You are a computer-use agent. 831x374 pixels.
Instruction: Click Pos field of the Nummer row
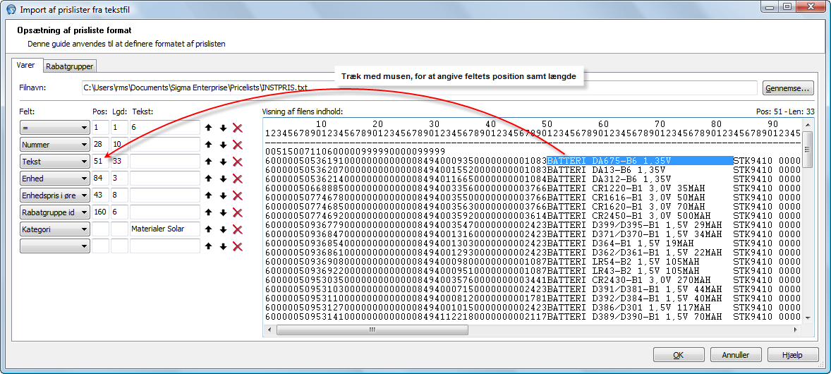[x=100, y=145]
